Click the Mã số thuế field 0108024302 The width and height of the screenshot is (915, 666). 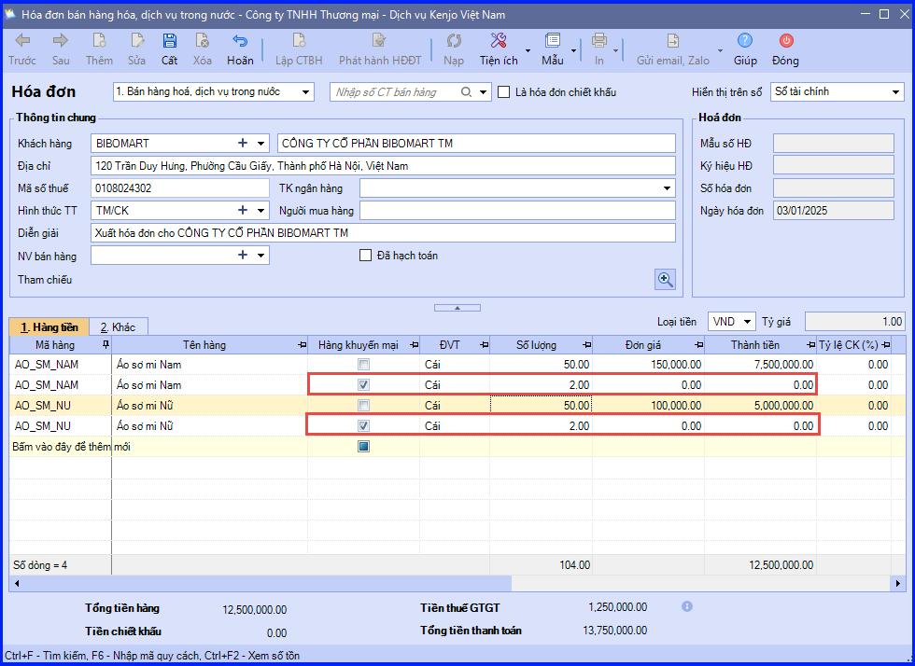(x=179, y=187)
